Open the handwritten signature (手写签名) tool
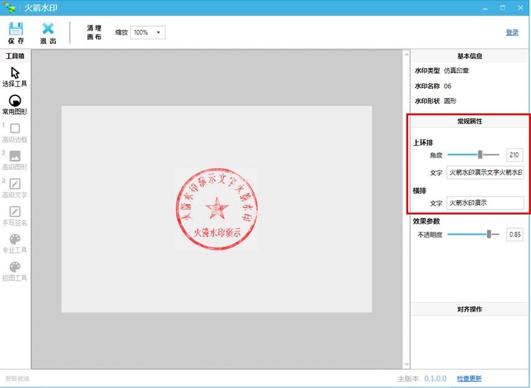Image resolution: width=531 pixels, height=388 pixels. pos(15,212)
